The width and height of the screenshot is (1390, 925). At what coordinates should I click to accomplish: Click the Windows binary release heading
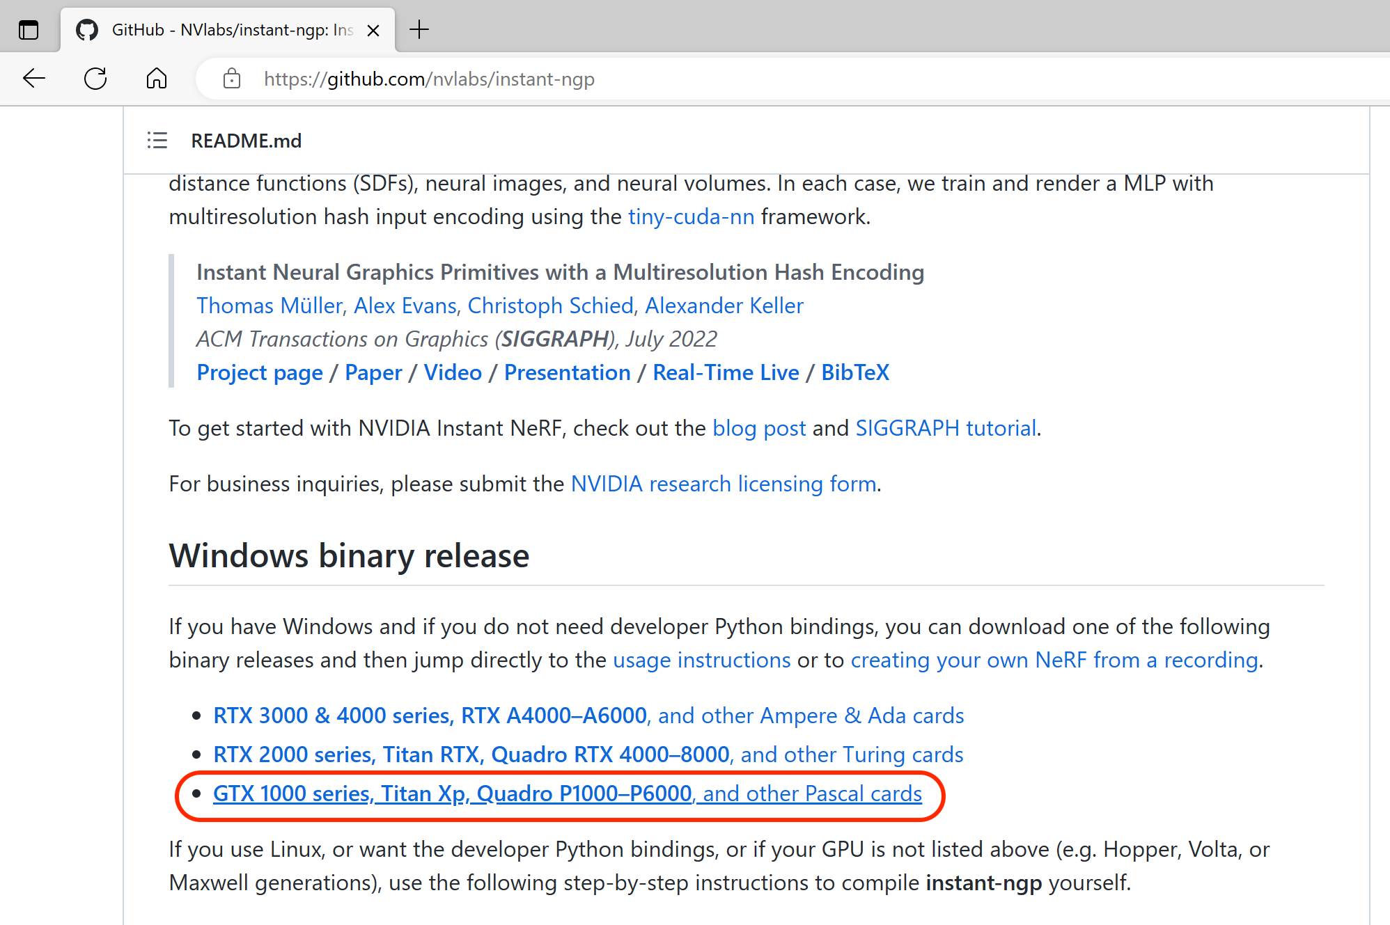(349, 555)
